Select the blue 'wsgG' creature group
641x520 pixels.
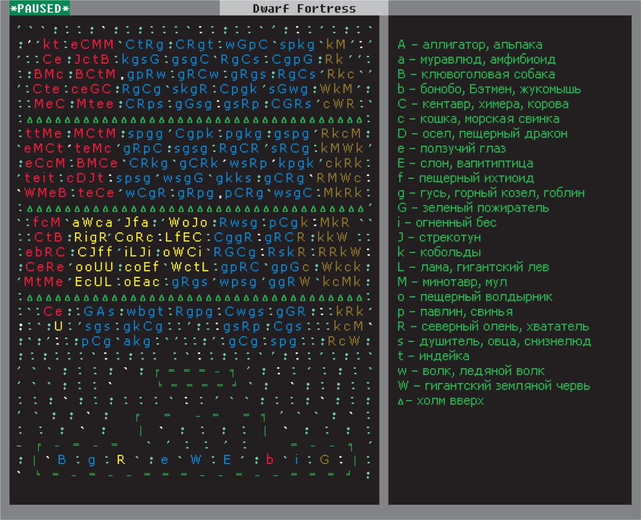183,178
